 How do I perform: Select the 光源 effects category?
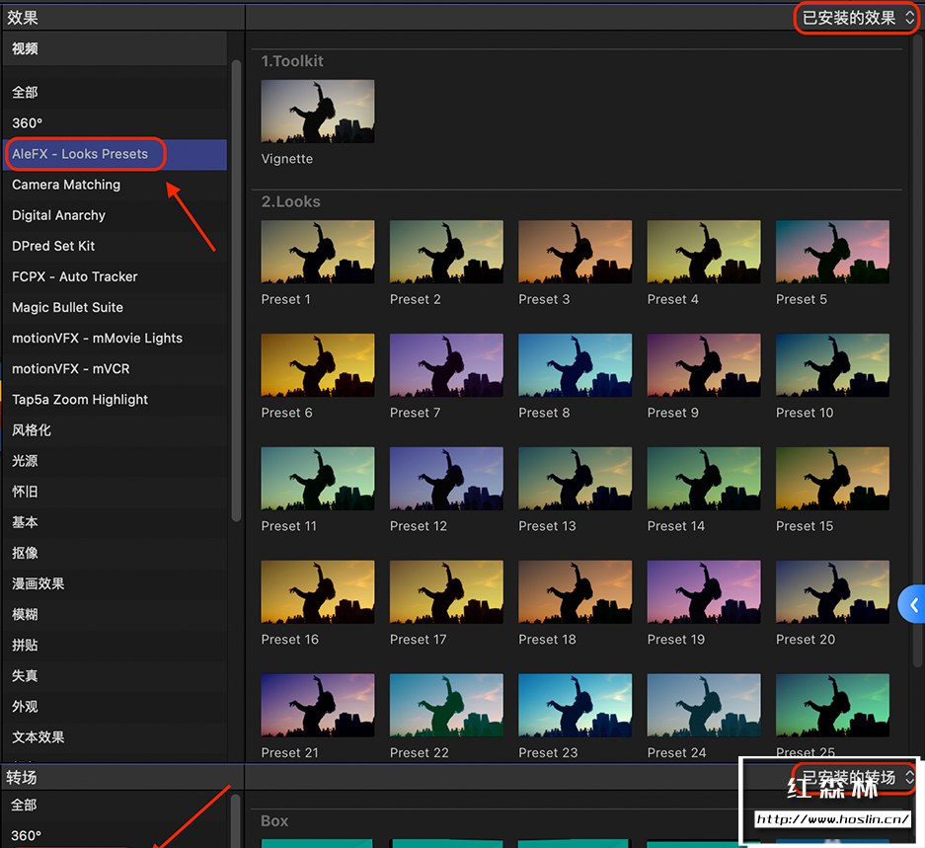tap(115, 461)
